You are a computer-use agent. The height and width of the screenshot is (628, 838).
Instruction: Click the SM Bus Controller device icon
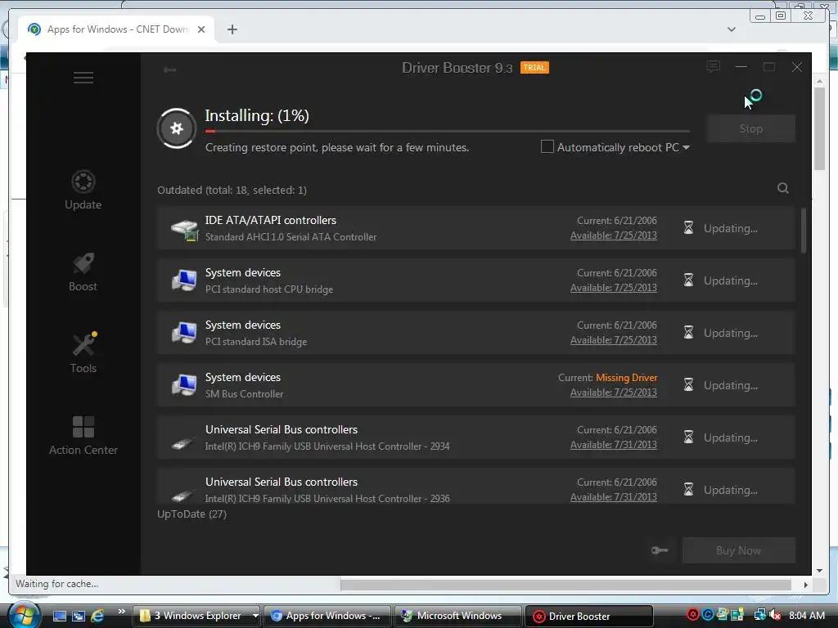click(x=184, y=385)
